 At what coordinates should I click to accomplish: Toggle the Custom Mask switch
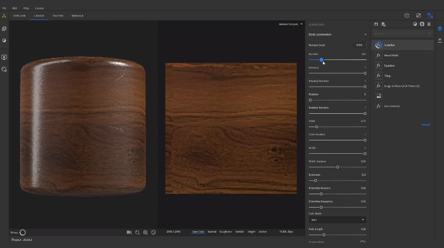click(363, 242)
